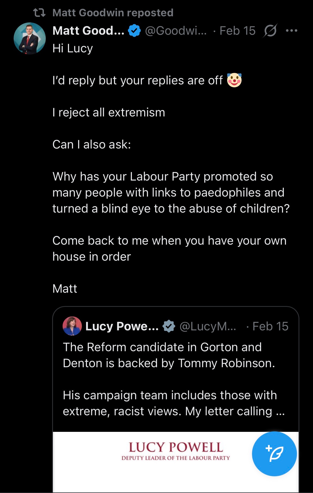Tap the Grok slashed-circle icon
The image size is (313, 493).
pyautogui.click(x=270, y=31)
